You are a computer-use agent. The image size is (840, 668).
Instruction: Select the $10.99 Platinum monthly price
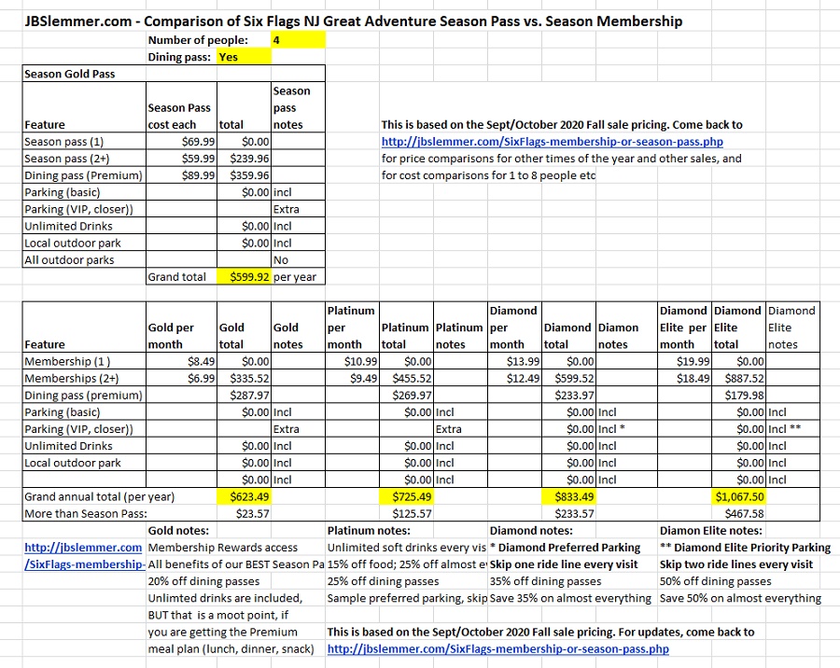pyautogui.click(x=352, y=362)
